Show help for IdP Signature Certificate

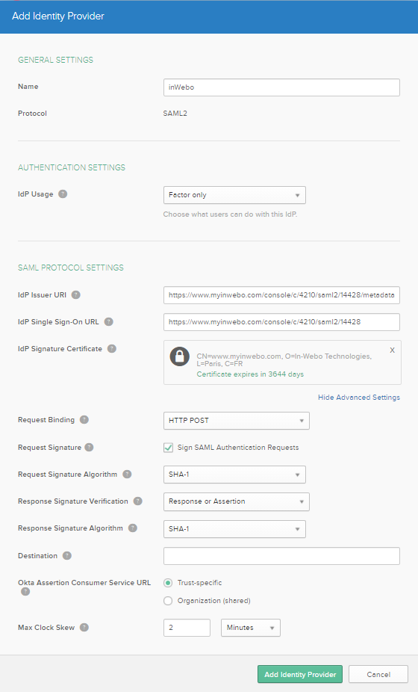[x=112, y=349]
